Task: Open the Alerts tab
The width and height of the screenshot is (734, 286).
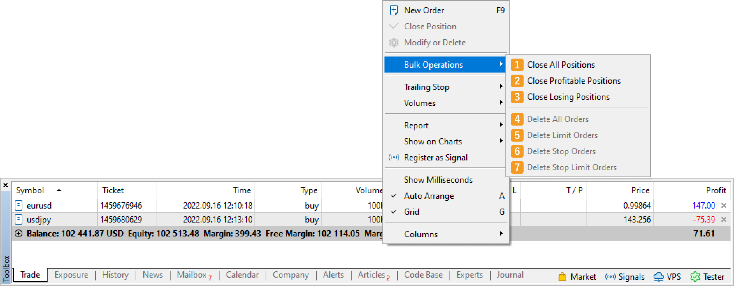Action: 333,275
